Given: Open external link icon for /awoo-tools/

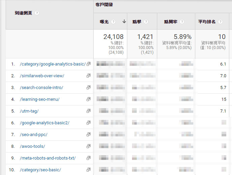Looking at the screenshot, I should (x=89, y=146).
